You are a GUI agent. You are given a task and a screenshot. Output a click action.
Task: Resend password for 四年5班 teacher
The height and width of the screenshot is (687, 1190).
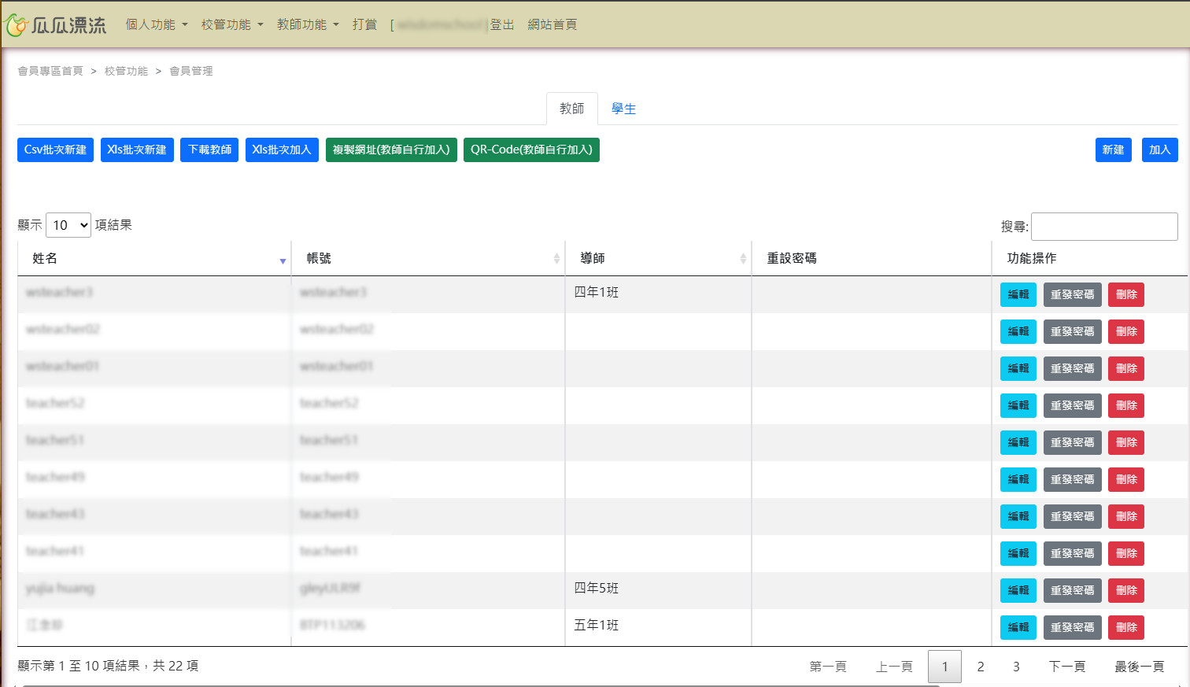click(1072, 590)
